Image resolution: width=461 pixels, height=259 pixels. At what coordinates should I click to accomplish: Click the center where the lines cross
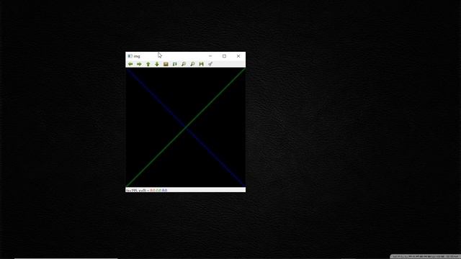coord(186,127)
